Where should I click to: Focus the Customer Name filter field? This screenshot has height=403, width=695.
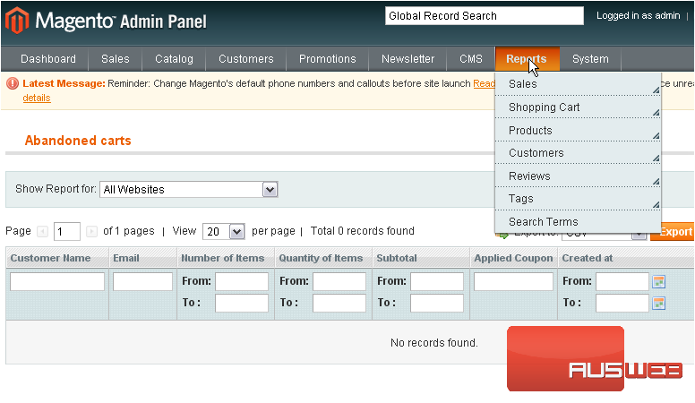click(x=57, y=281)
